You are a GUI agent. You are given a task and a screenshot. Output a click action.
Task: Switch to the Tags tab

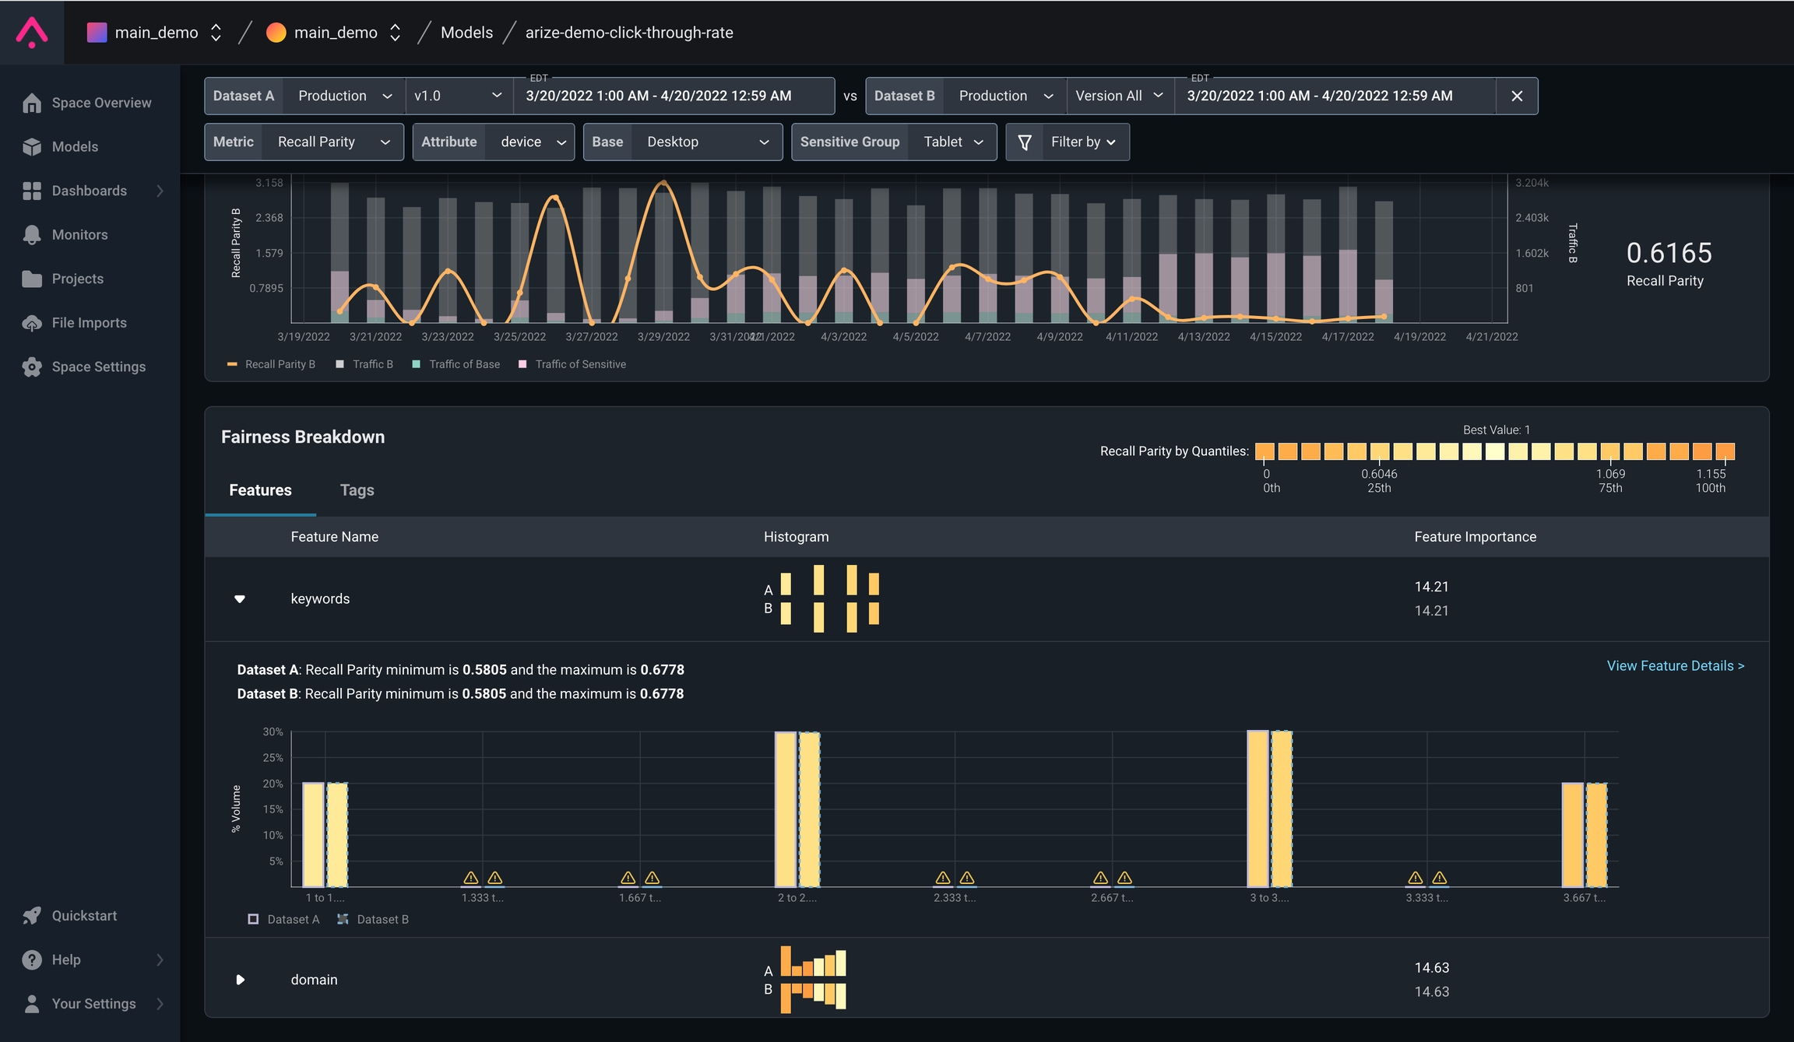point(357,490)
